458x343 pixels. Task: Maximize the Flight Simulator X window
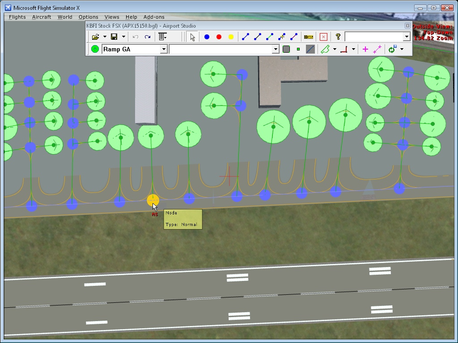(x=433, y=8)
